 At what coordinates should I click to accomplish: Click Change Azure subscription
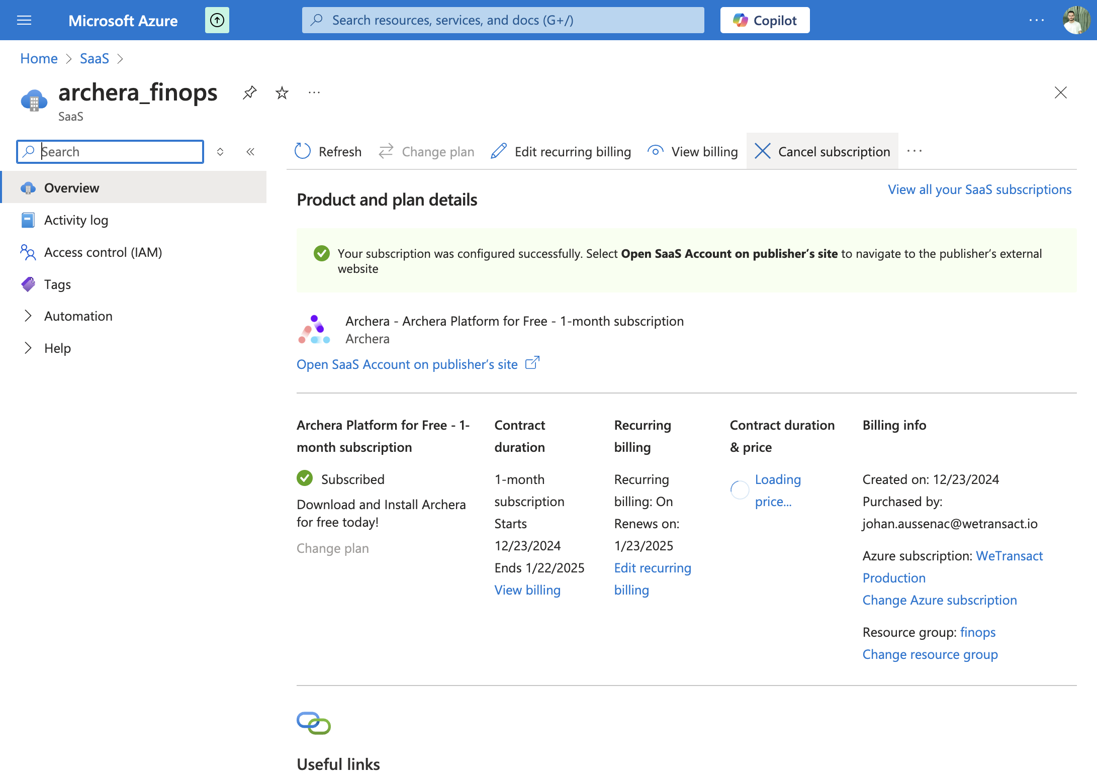click(940, 600)
